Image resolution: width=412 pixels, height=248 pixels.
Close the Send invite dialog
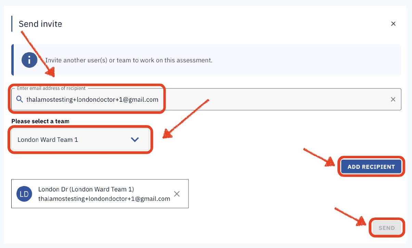coord(393,24)
